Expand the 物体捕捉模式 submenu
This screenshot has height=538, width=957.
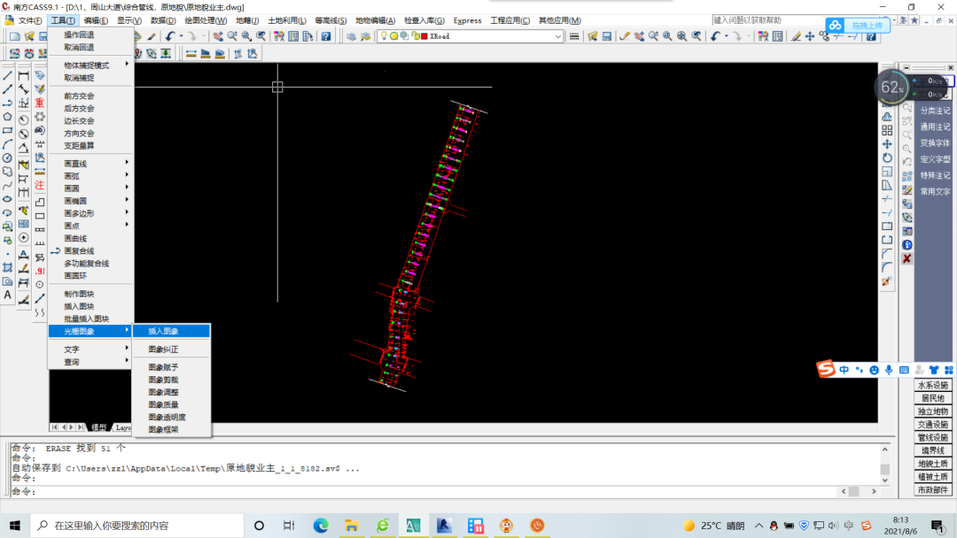(x=91, y=65)
